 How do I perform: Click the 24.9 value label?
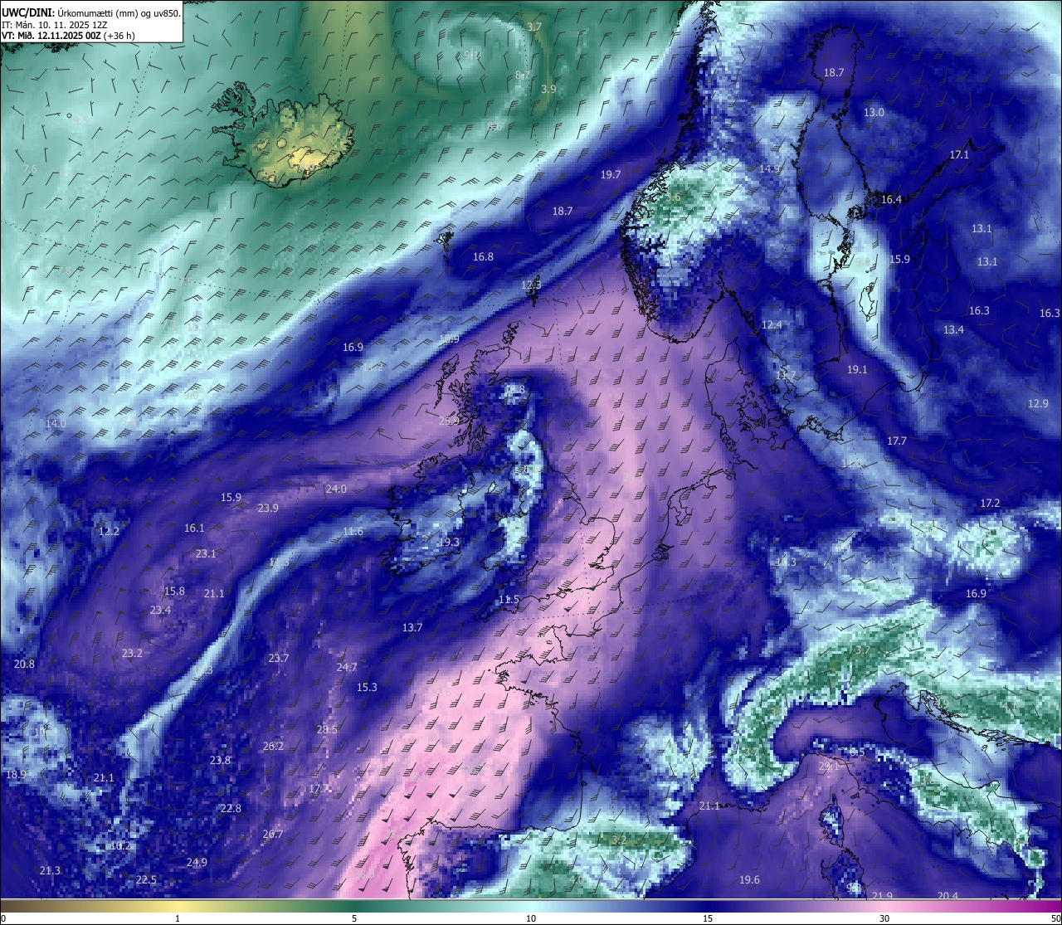point(197,862)
